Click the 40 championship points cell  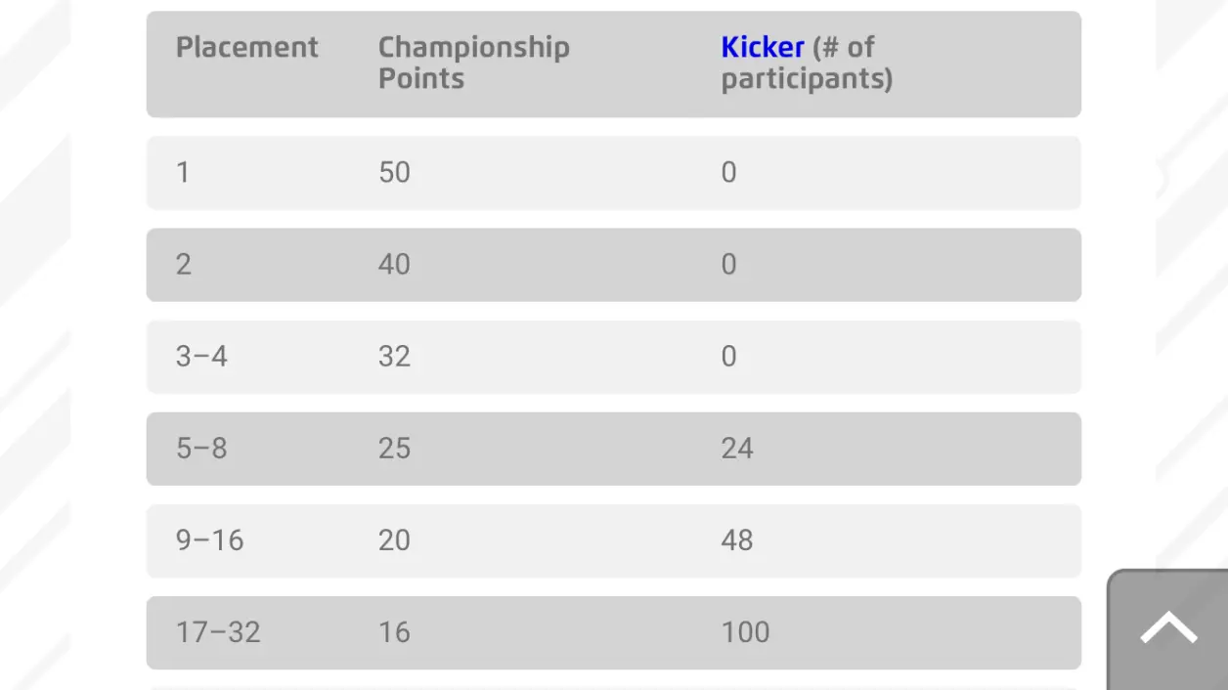pyautogui.click(x=394, y=264)
